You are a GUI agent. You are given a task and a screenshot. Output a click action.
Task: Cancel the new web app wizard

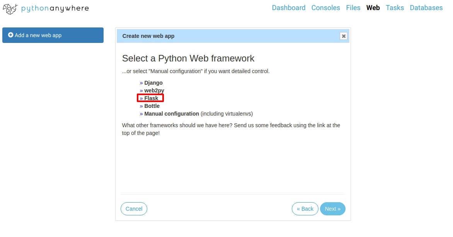(134, 209)
